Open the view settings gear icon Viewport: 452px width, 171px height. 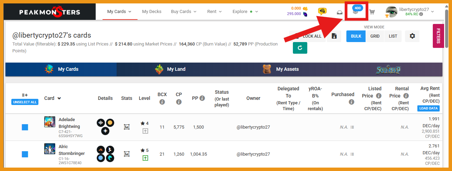412,36
